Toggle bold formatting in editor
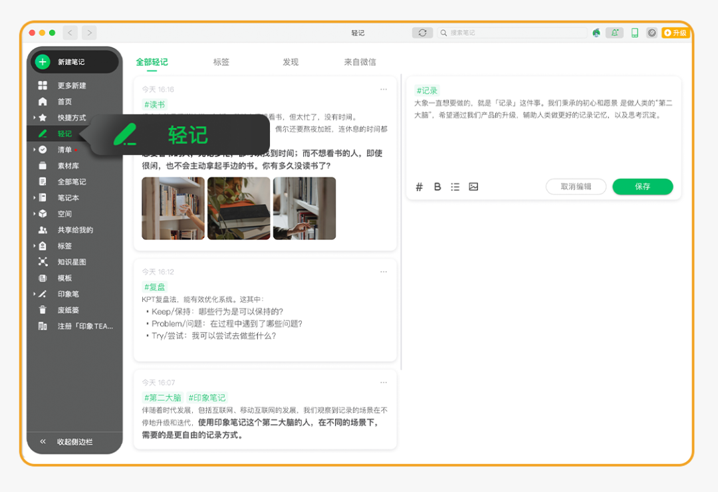This screenshot has height=492, width=718. click(x=437, y=186)
